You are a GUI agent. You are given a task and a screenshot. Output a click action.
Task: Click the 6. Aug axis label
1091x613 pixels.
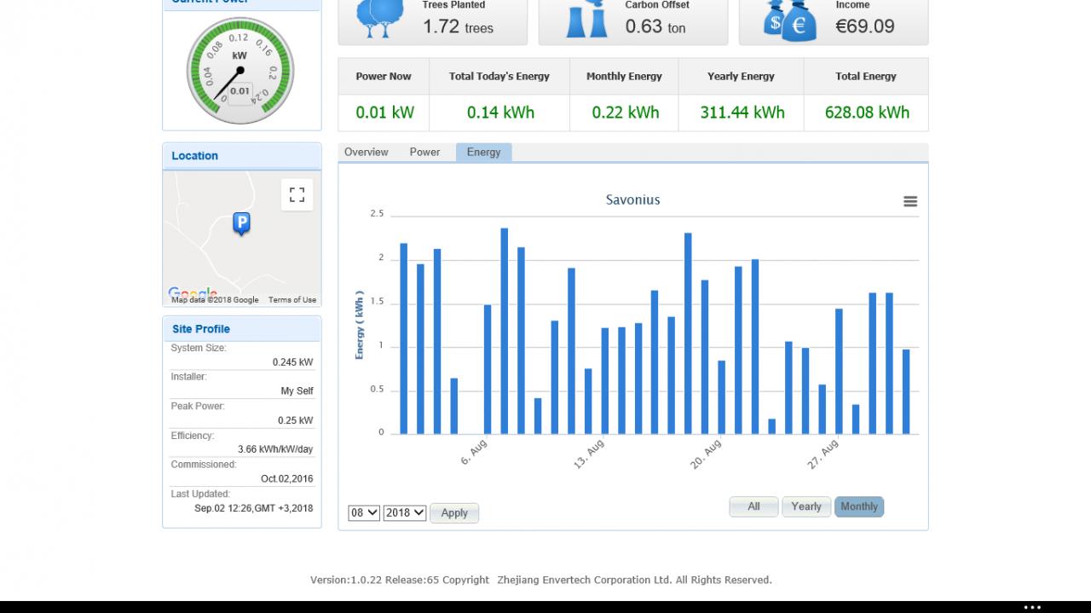[x=474, y=453]
